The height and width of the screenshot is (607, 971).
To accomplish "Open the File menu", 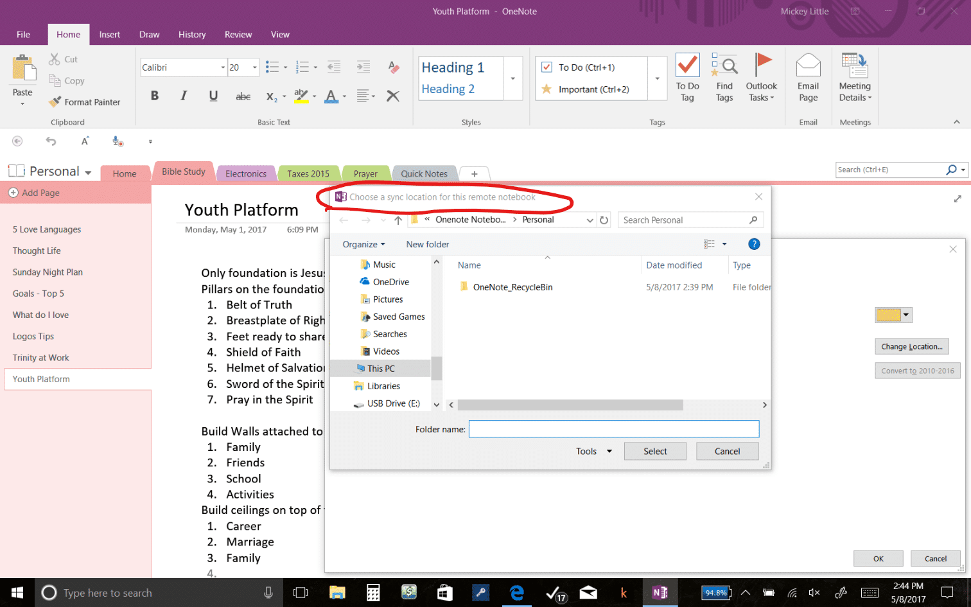I will coord(23,35).
